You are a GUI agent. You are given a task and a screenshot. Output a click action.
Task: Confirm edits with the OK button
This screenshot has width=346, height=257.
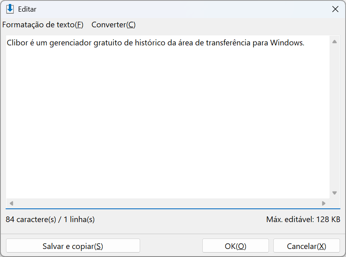[x=236, y=246]
